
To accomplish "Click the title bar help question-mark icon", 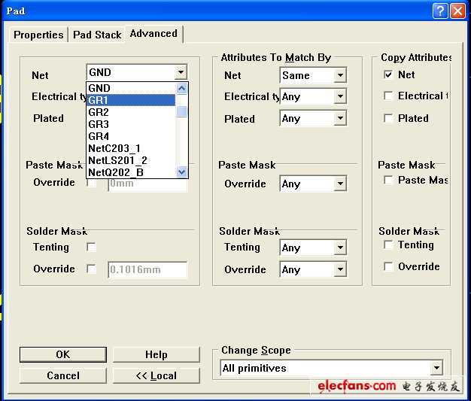I will tap(440, 11).
